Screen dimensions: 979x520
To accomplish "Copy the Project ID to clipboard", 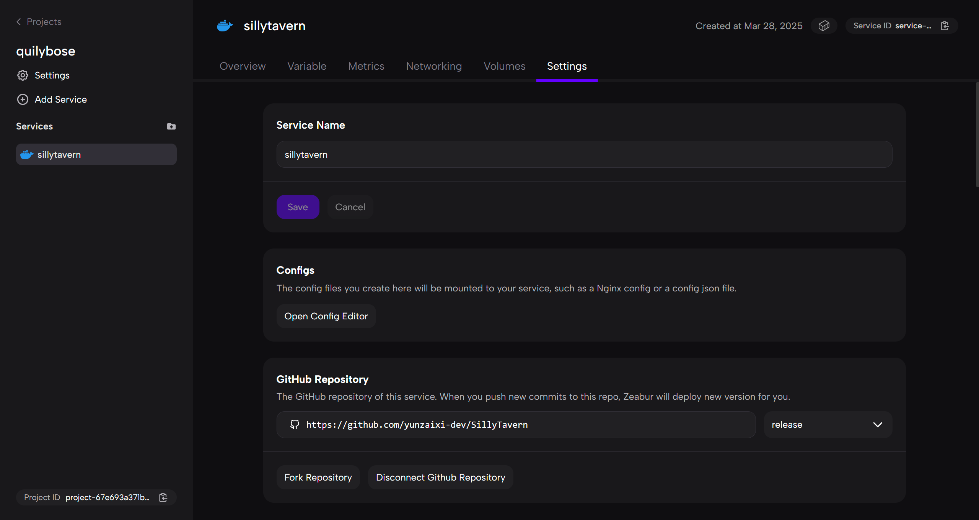I will (163, 497).
